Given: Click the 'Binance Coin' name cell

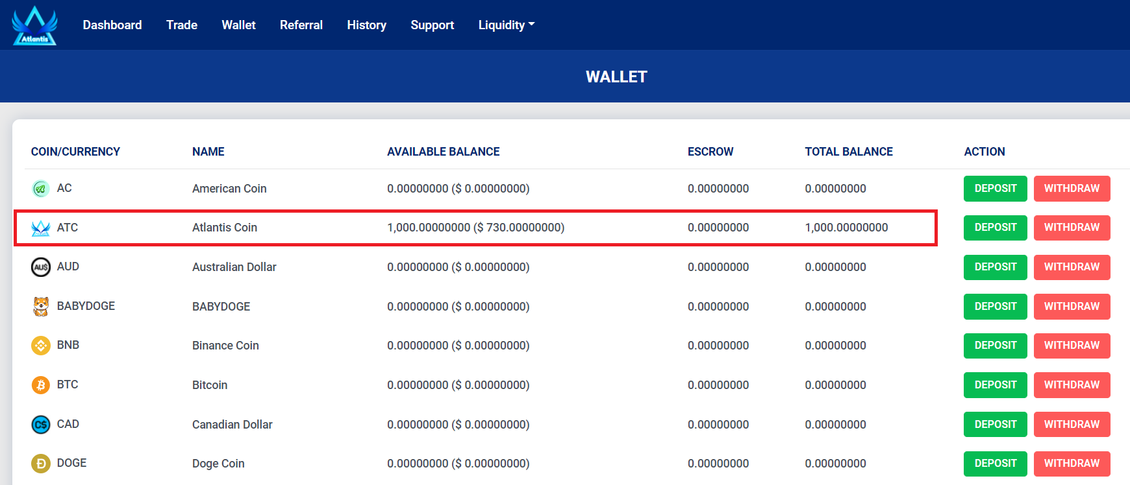Looking at the screenshot, I should (x=225, y=346).
